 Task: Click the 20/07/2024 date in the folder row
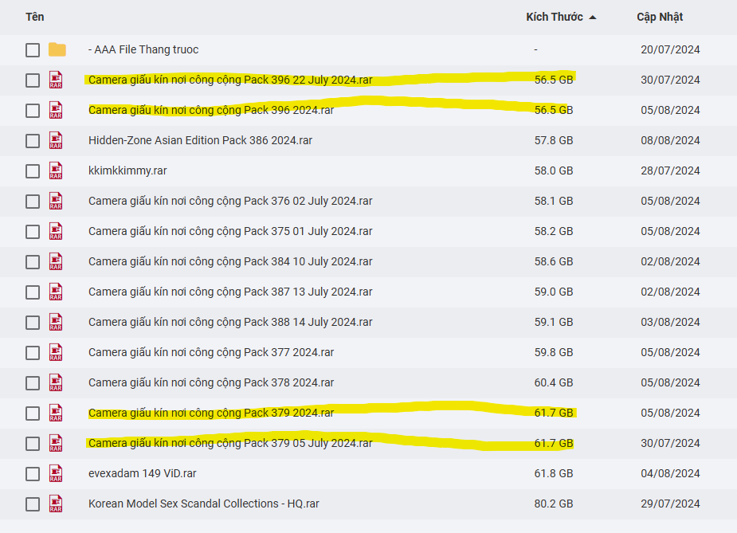pyautogui.click(x=670, y=49)
